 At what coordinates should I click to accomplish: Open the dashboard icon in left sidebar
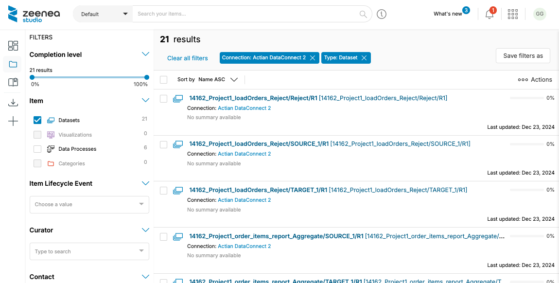13,46
